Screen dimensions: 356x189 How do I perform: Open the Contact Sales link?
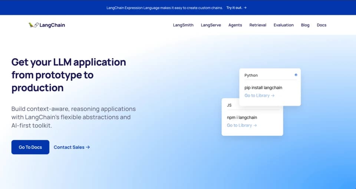(72, 147)
